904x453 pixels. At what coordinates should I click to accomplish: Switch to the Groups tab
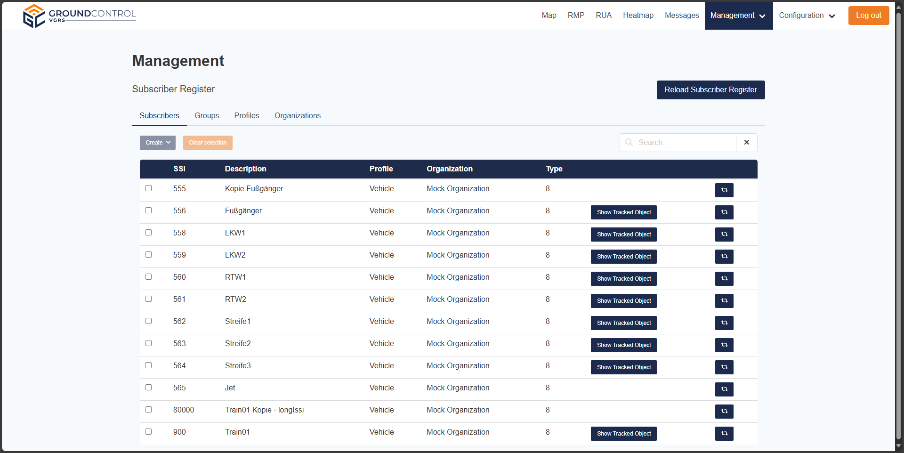207,116
